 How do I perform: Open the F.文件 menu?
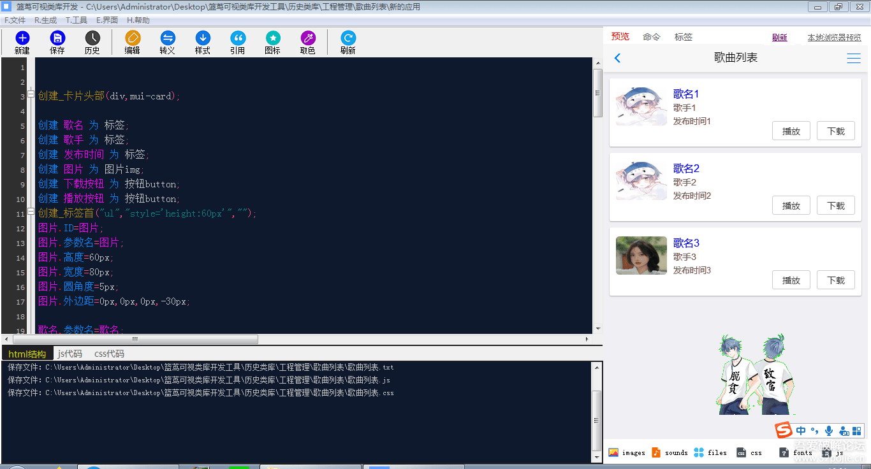(15, 20)
